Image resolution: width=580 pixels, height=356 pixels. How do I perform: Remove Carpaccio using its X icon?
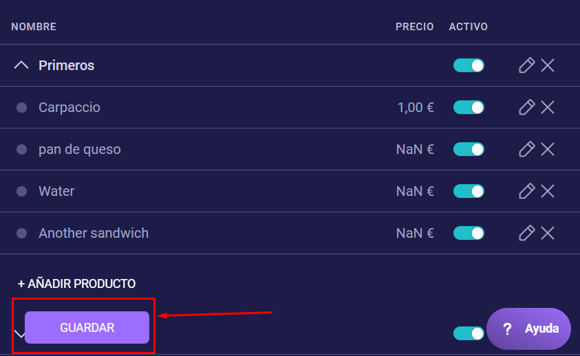pos(548,107)
